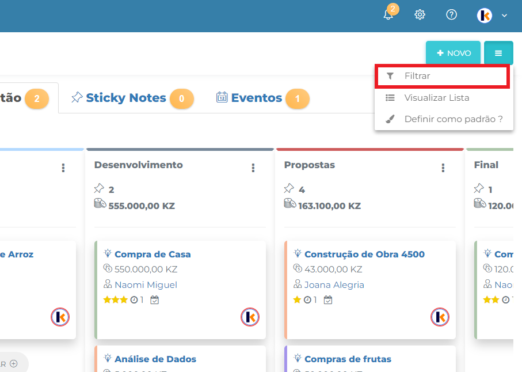This screenshot has height=372, width=522.
Task: Open Propostas column three-dot options
Action: point(443,168)
